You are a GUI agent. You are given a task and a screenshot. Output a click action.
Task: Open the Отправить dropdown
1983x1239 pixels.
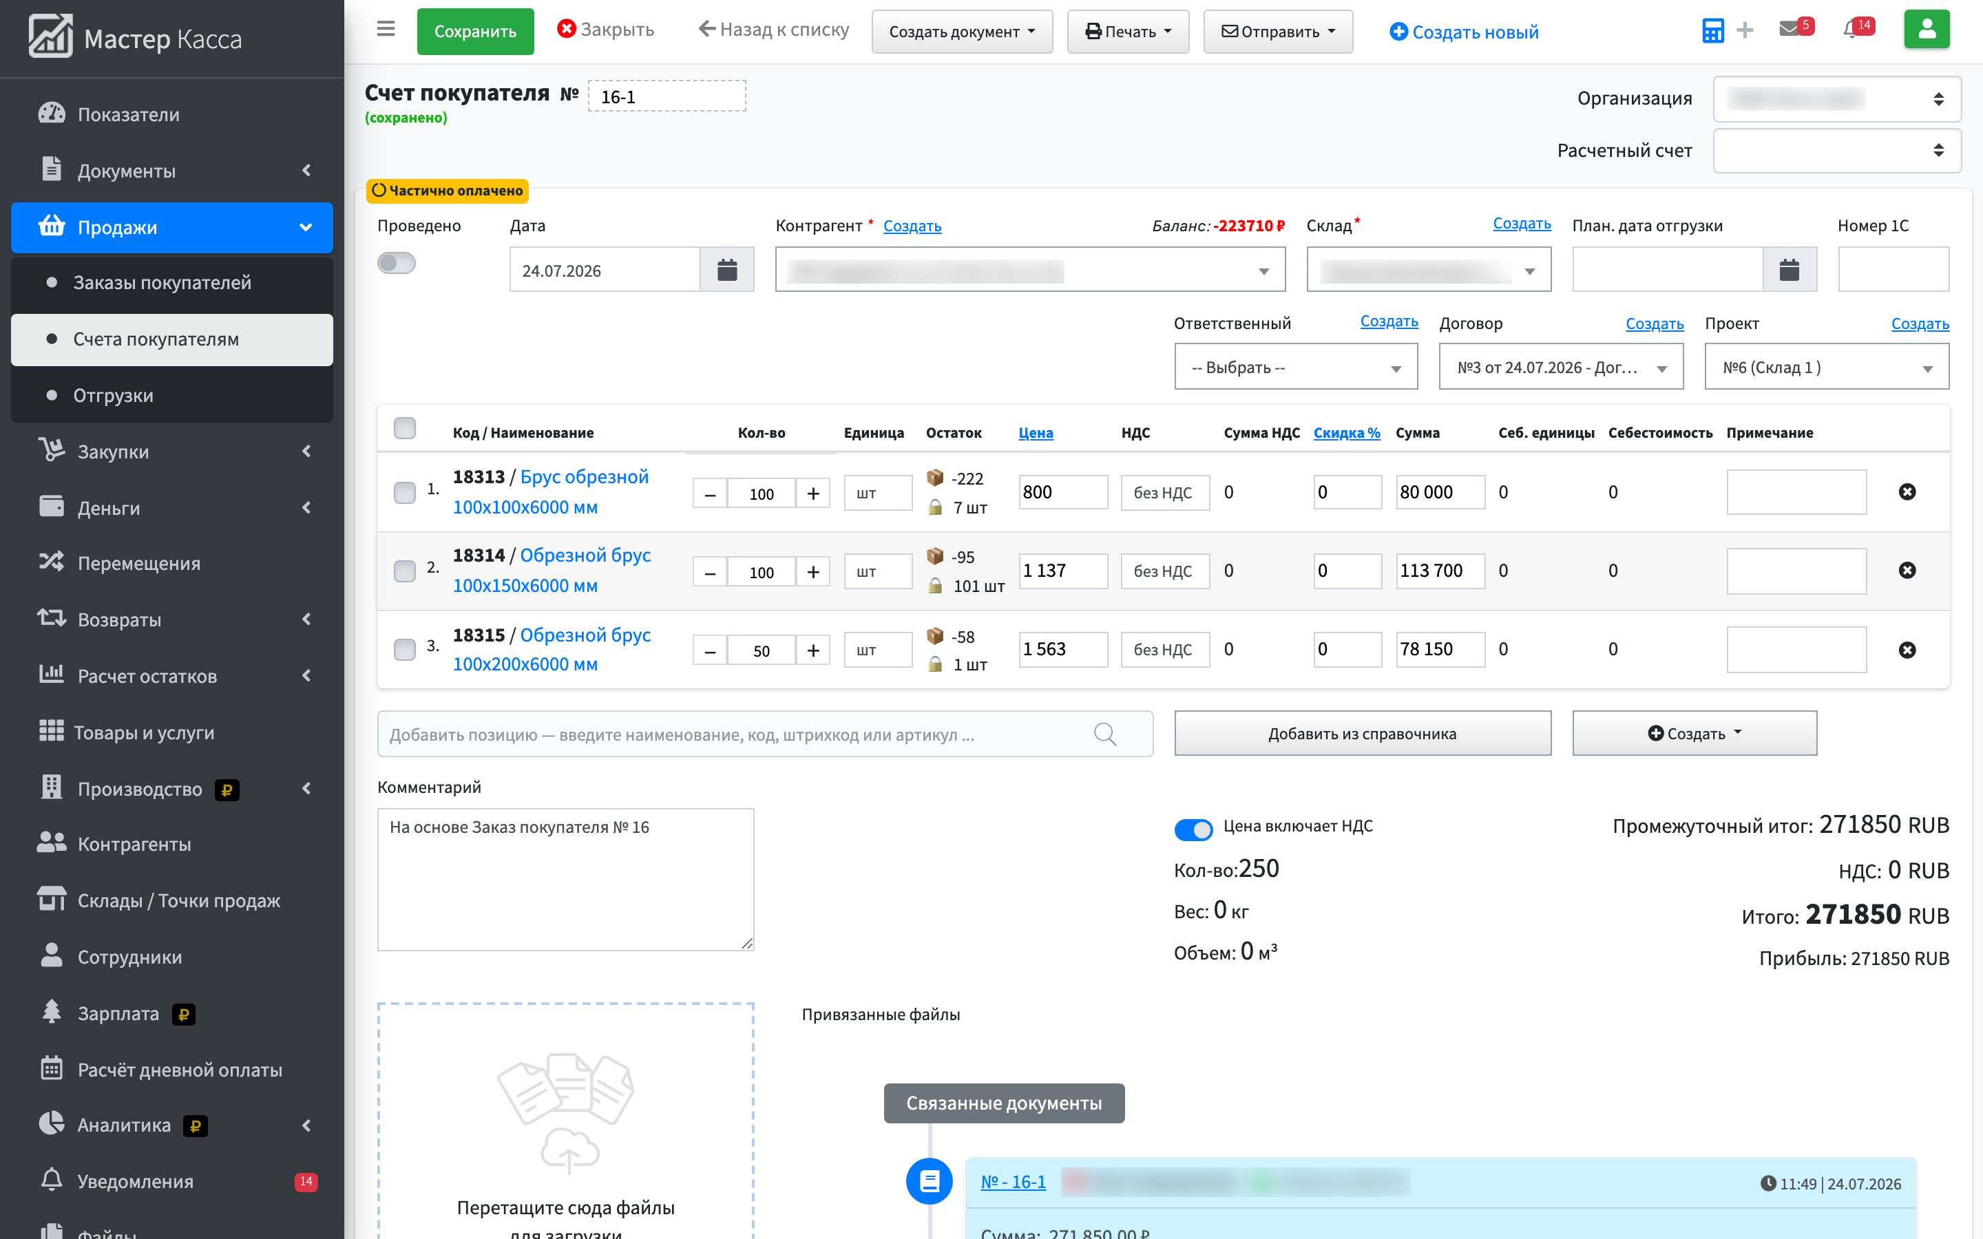point(1277,32)
